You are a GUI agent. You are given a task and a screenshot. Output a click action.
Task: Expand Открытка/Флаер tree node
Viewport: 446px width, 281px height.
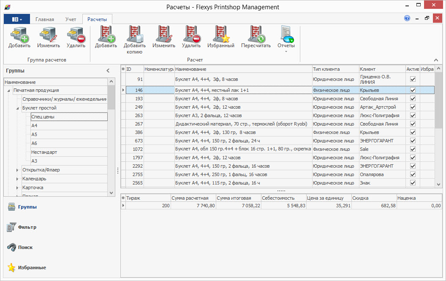coord(17,170)
